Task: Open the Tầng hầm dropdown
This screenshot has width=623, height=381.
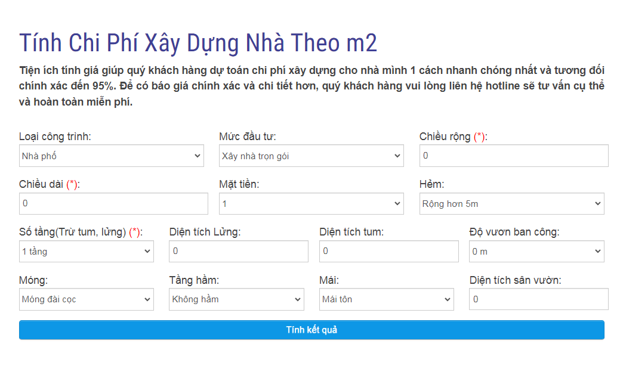Action: (236, 299)
